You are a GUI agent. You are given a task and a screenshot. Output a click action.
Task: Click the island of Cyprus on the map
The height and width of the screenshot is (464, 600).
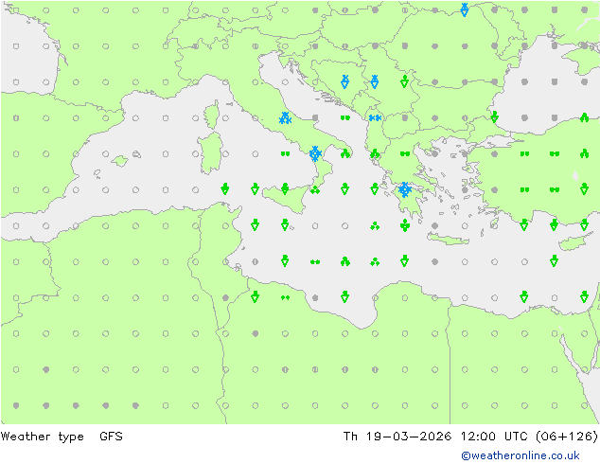tap(574, 242)
